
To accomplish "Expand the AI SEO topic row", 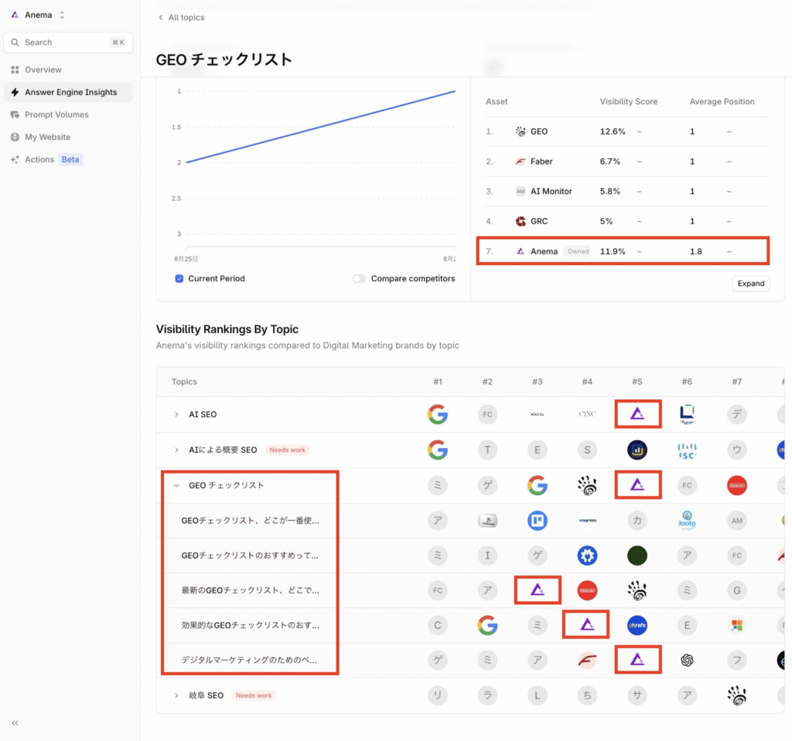I will point(176,415).
